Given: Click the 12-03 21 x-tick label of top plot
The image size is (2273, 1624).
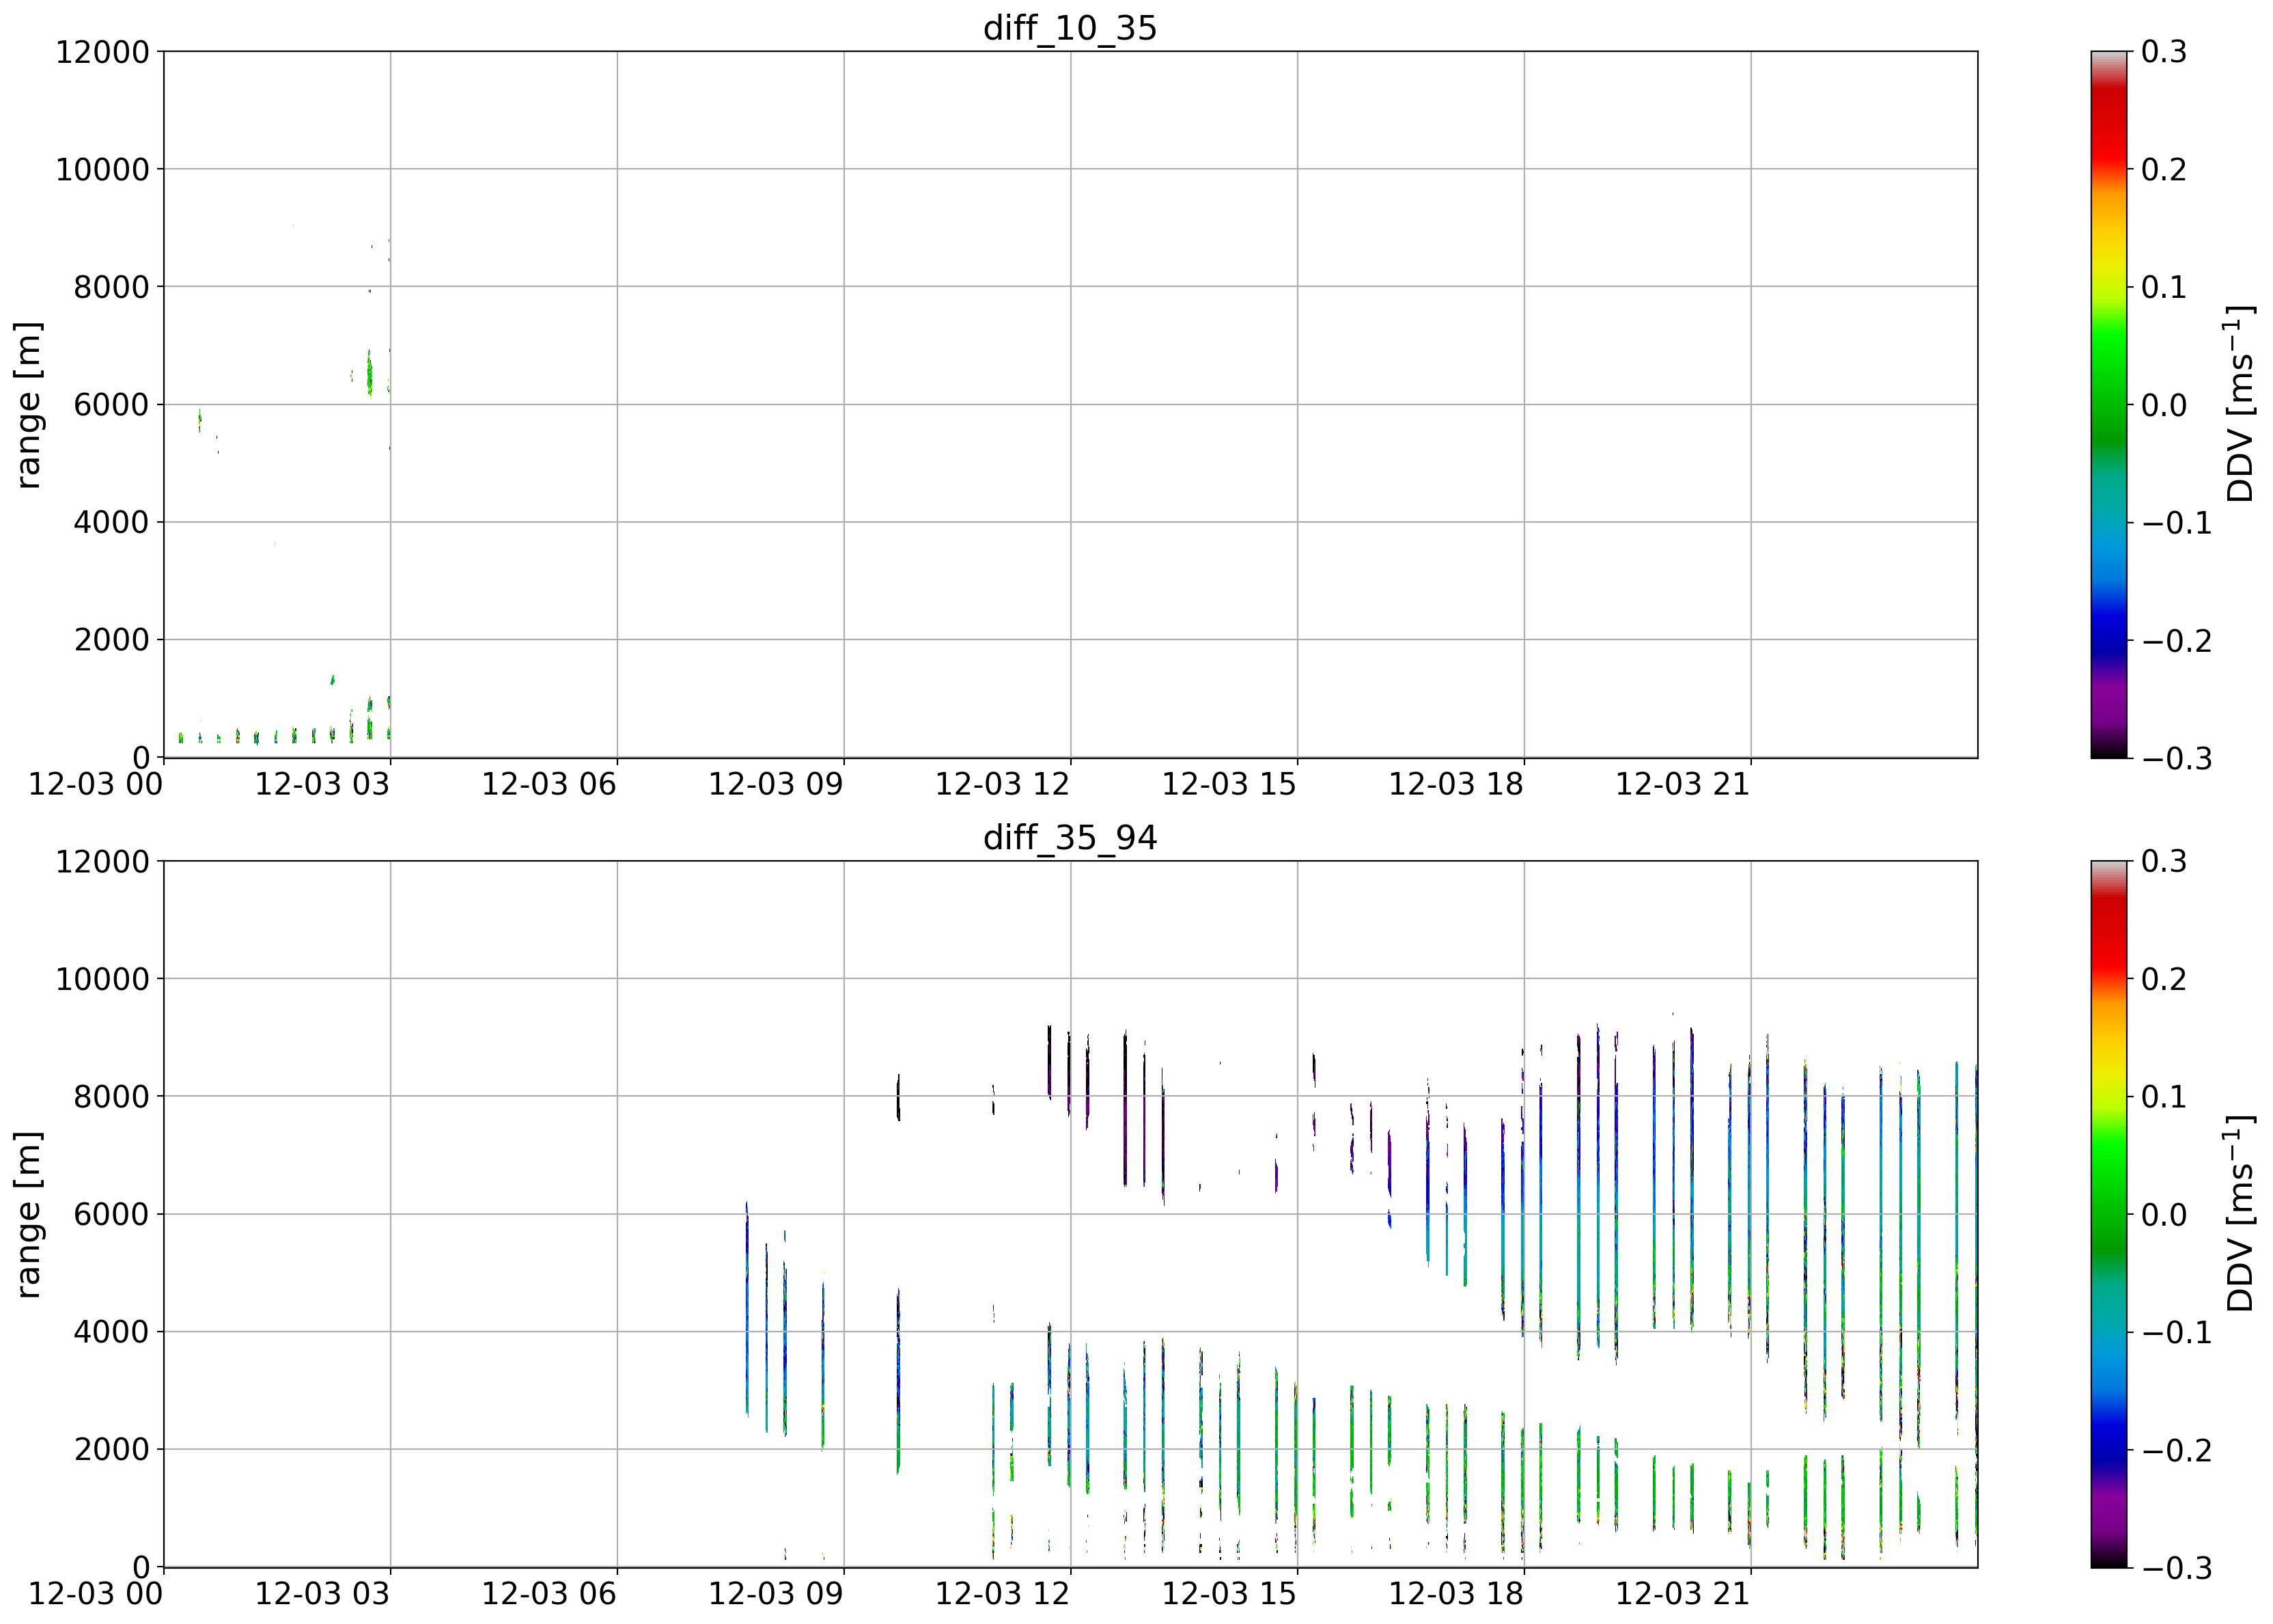Looking at the screenshot, I should click(x=1684, y=784).
